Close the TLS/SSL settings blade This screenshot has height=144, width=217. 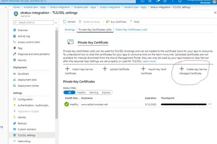pos(215,13)
